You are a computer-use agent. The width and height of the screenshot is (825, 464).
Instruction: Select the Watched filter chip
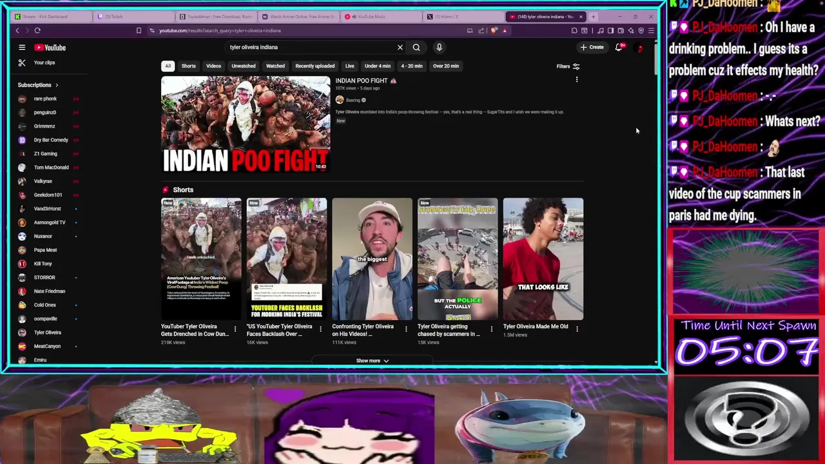[275, 66]
